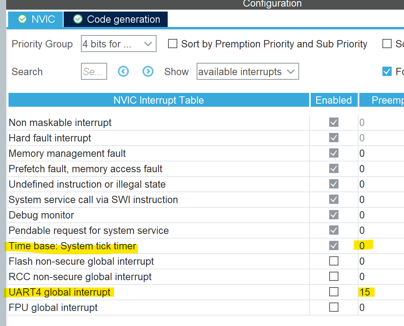The image size is (404, 326).
Task: Enable the UART4 global interrupt checkbox
Action: pos(334,292)
